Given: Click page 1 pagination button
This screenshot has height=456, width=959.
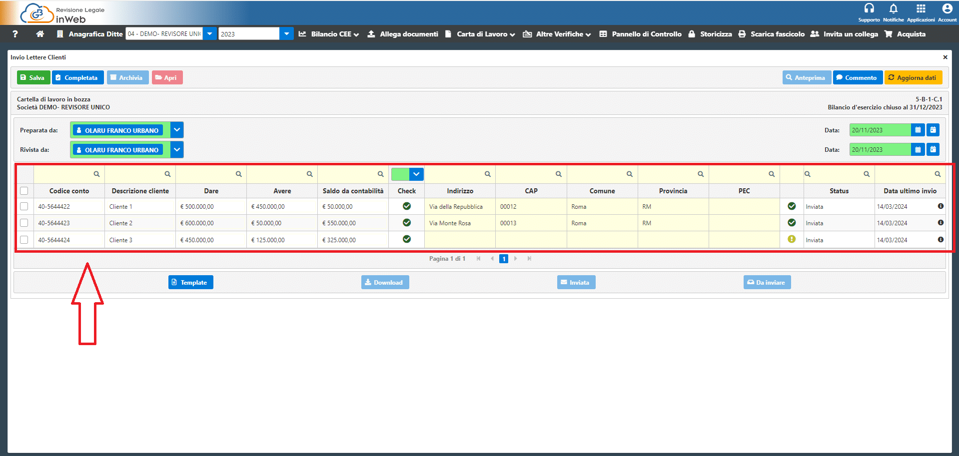Looking at the screenshot, I should [504, 259].
